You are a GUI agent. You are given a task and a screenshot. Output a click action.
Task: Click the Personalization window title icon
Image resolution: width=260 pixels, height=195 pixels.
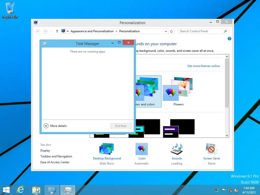click(x=36, y=23)
